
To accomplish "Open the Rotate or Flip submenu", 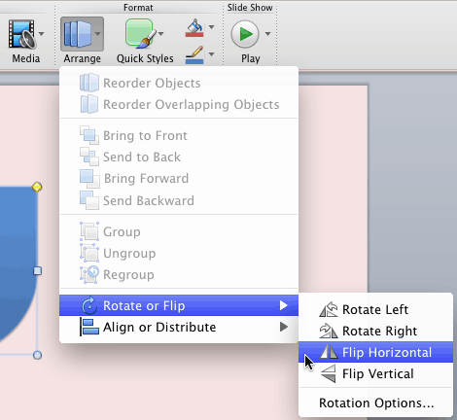I will click(x=179, y=305).
